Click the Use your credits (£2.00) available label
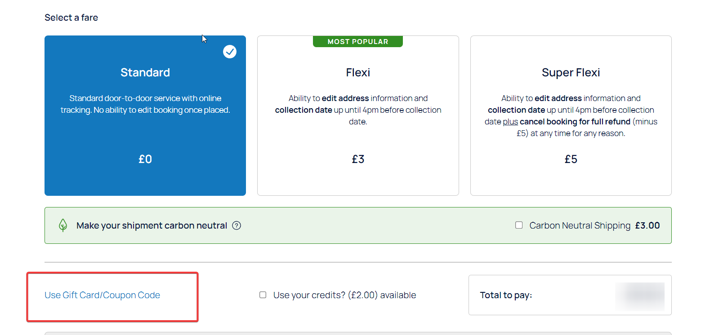701x335 pixels. click(x=345, y=295)
